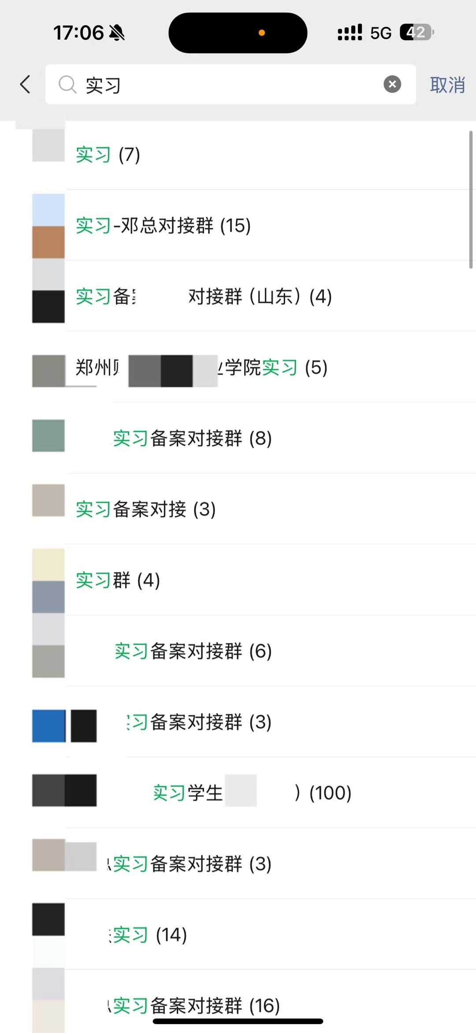Open the 学院实习 (5) group result
476x1033 pixels.
pyautogui.click(x=238, y=367)
